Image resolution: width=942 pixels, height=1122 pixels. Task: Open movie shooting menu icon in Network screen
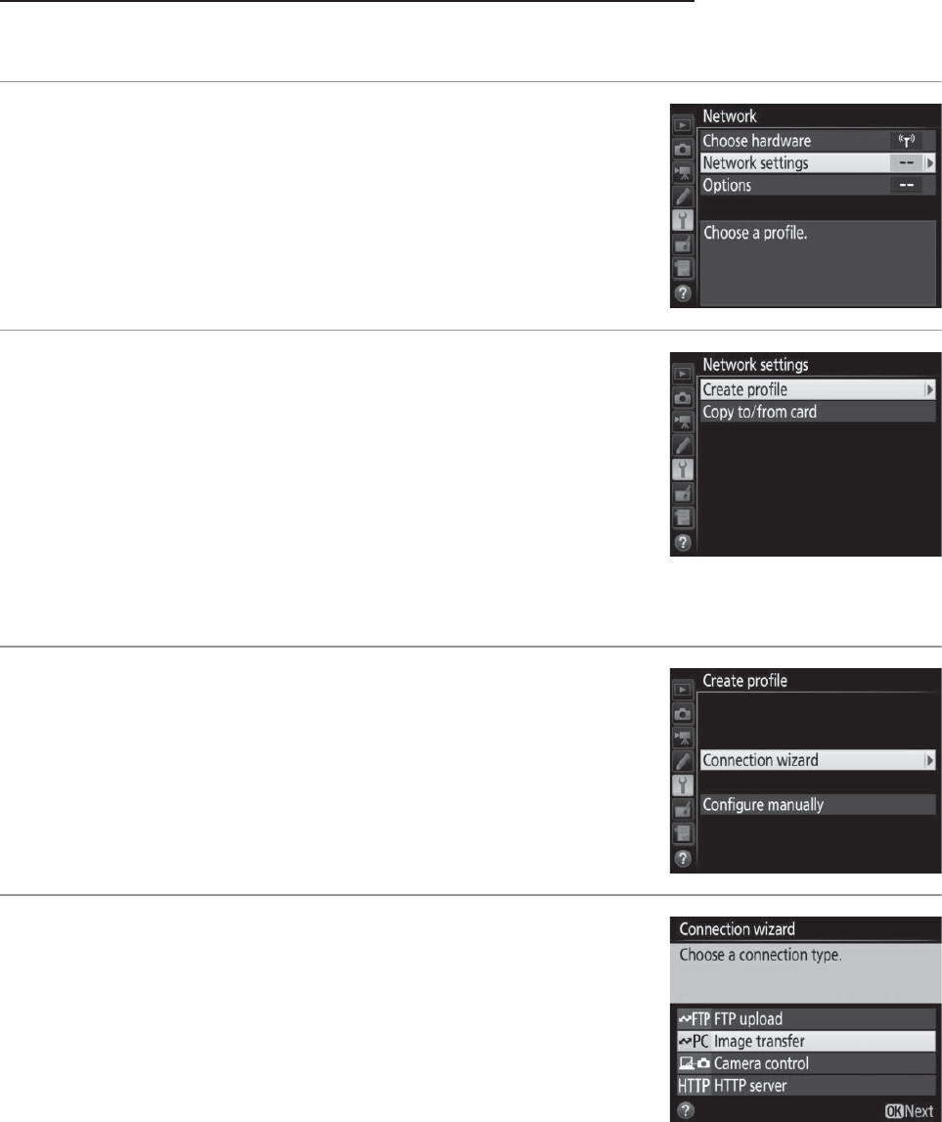(682, 172)
